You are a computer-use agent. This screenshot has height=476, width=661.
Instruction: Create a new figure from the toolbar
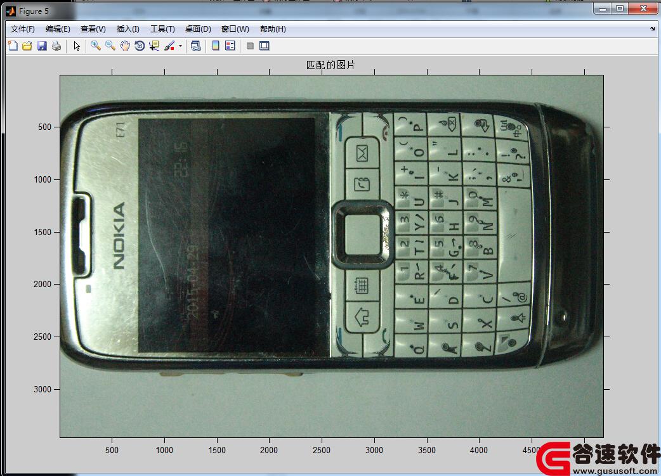(x=13, y=46)
